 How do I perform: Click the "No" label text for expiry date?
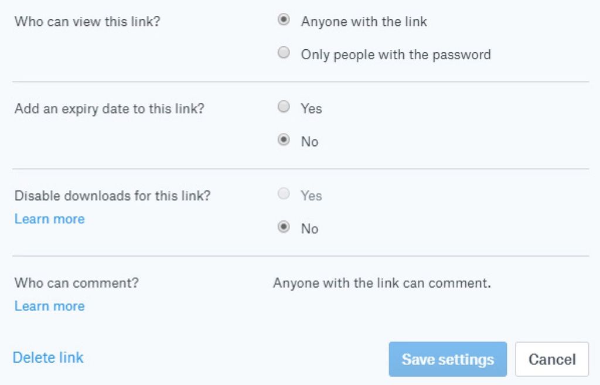point(309,142)
